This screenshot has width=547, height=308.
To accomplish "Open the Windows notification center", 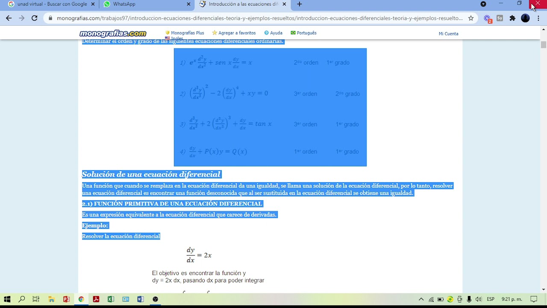I will [x=534, y=299].
